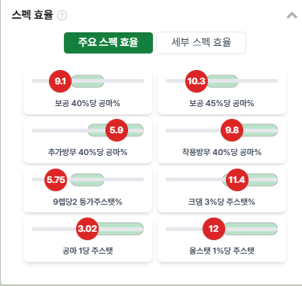The height and width of the screenshot is (286, 302).
Task: Click the 크뎀 3%당 주스탯% label
Action: [x=221, y=202]
